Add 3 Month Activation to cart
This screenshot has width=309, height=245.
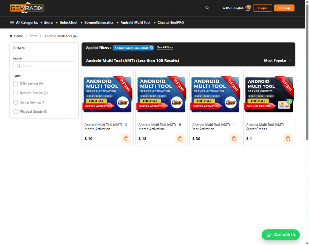click(x=126, y=138)
